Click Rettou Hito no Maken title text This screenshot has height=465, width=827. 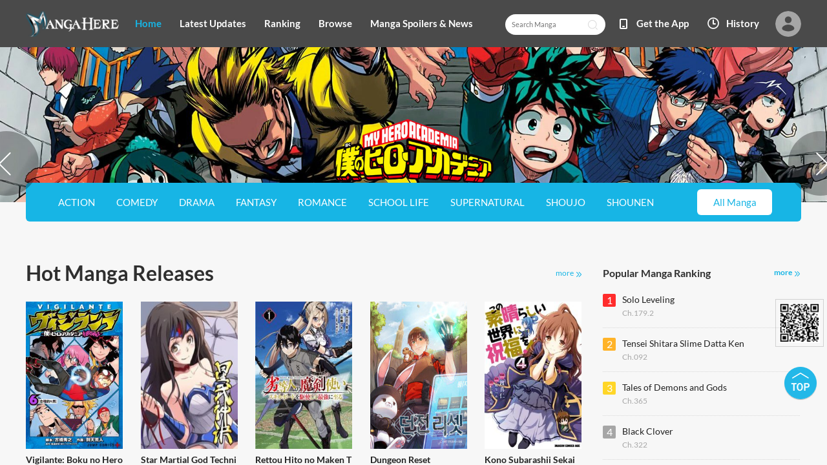point(303,459)
